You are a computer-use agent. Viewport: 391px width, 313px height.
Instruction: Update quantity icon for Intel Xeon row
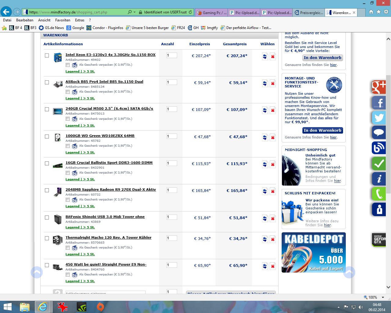point(265,57)
